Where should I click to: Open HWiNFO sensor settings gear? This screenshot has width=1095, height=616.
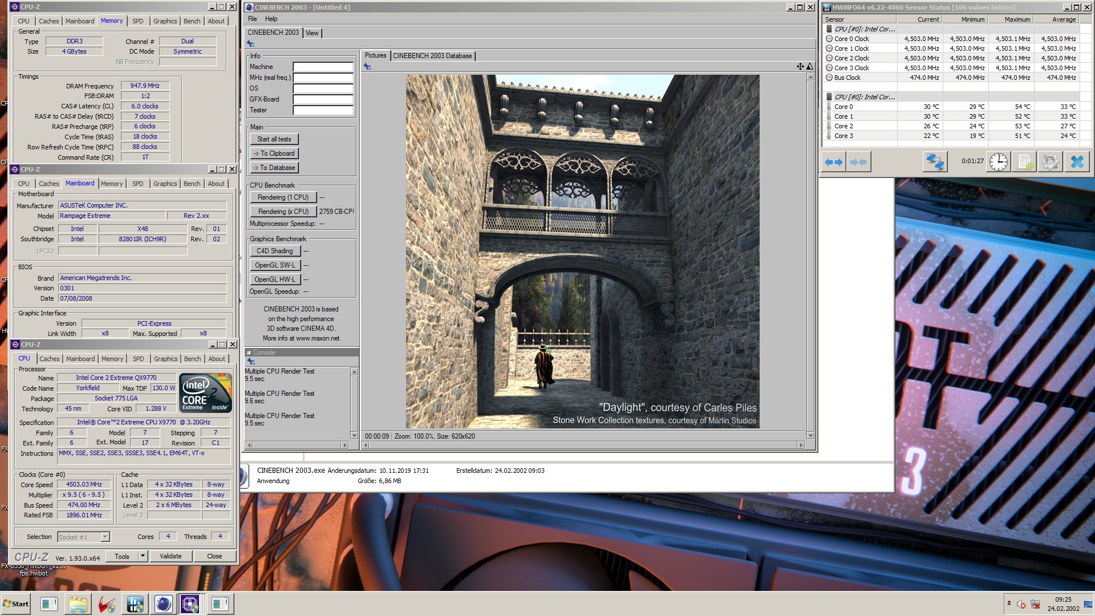1050,162
